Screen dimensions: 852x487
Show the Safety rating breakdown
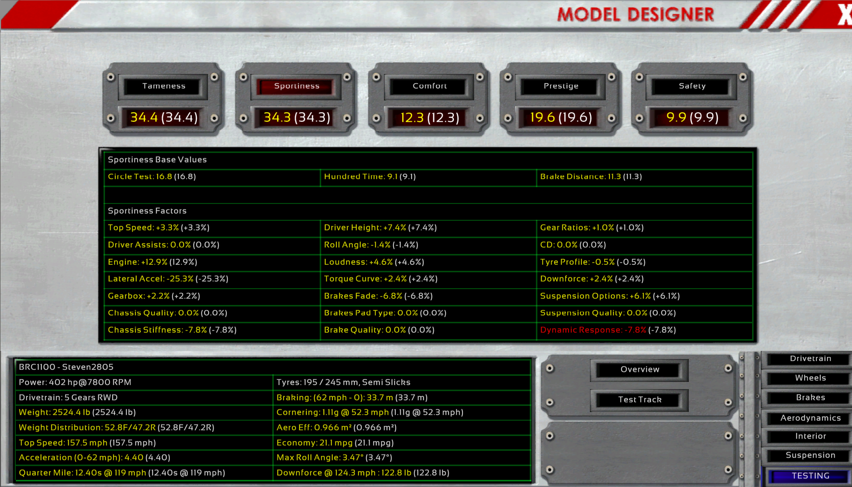pyautogui.click(x=692, y=86)
